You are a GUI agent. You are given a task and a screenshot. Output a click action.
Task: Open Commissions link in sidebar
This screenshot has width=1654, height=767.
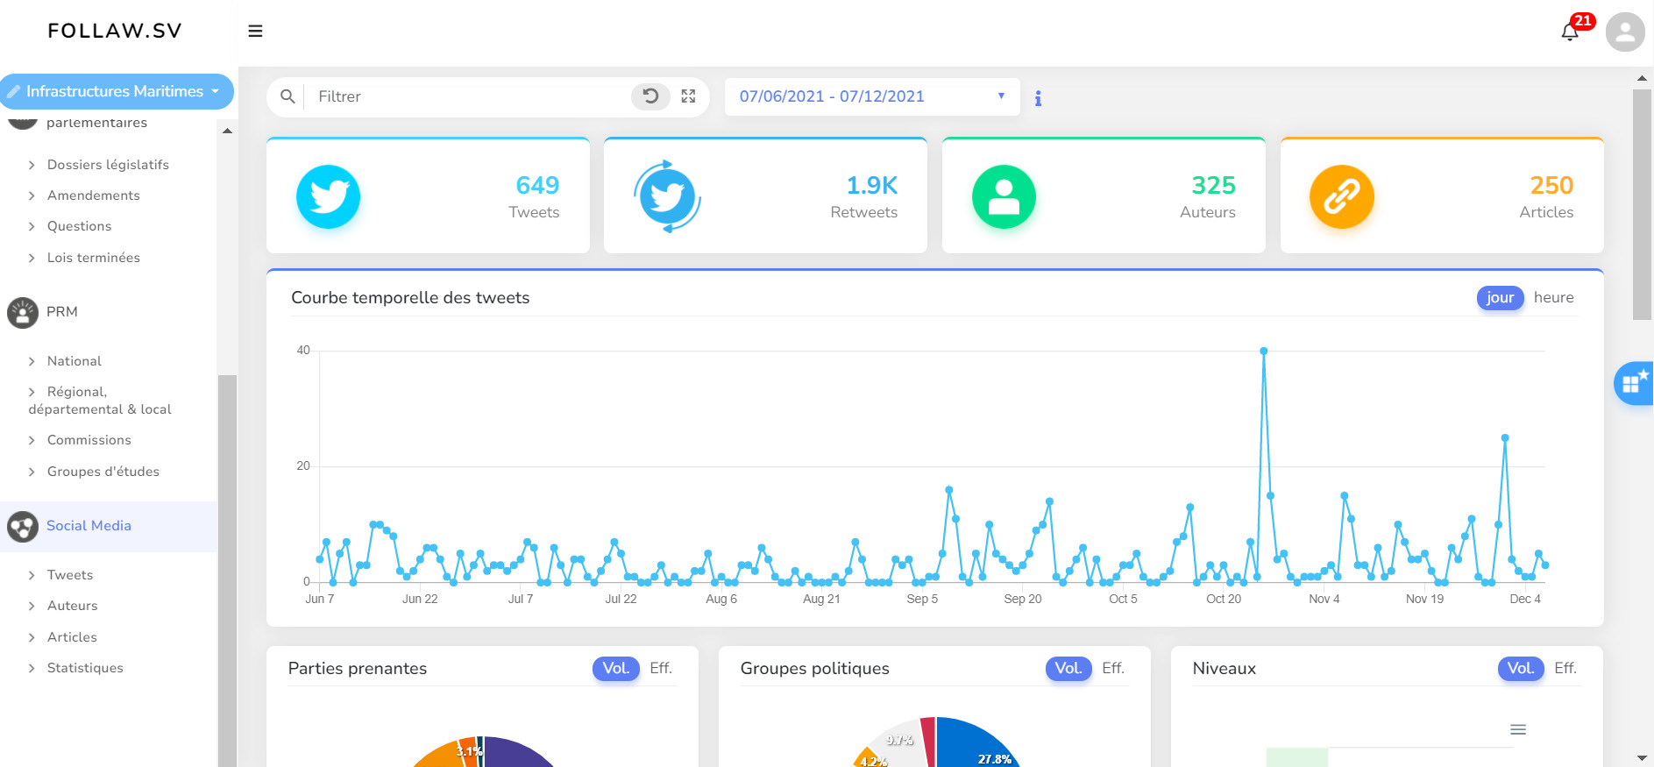point(89,440)
